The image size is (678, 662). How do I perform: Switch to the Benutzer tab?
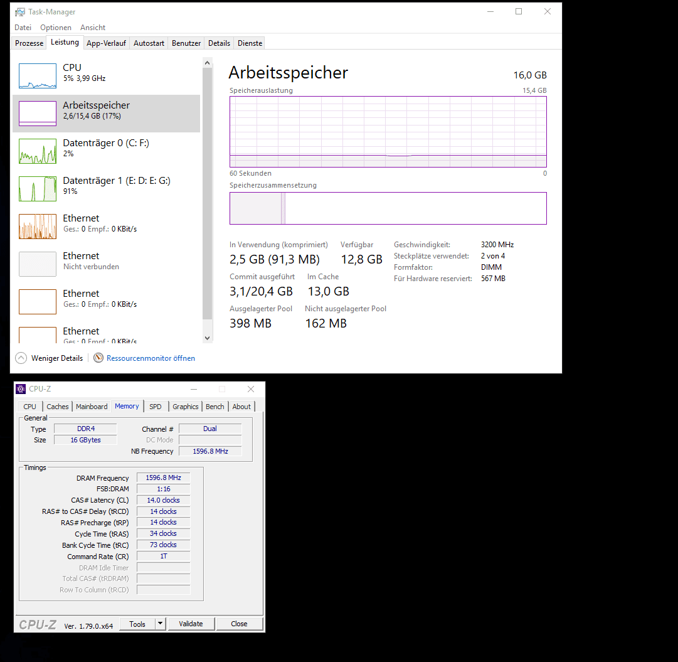click(x=186, y=43)
